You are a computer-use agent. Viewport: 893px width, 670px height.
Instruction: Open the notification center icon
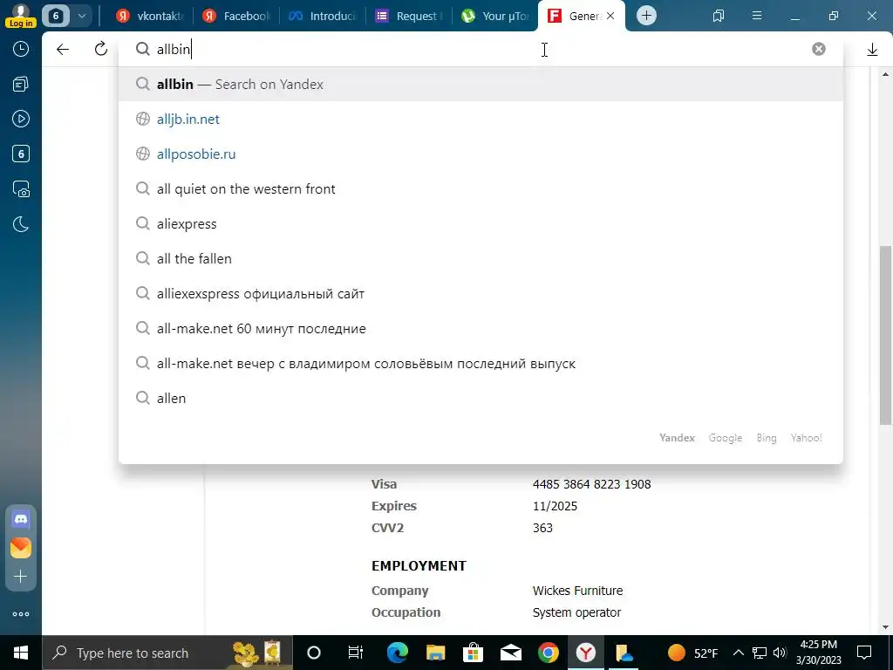point(864,653)
